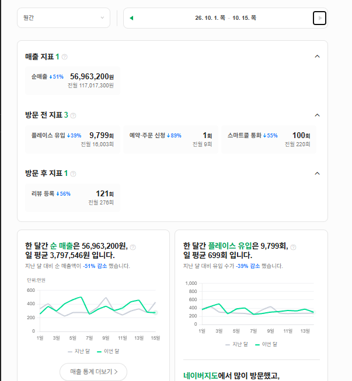The image size is (352, 381).
Task: Toggle 지난 달 legend in sales chart
Action: point(79,351)
